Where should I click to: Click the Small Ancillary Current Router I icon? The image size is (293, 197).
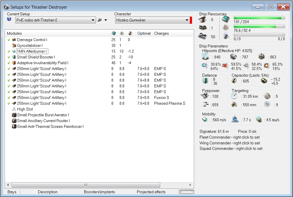(x=14, y=121)
